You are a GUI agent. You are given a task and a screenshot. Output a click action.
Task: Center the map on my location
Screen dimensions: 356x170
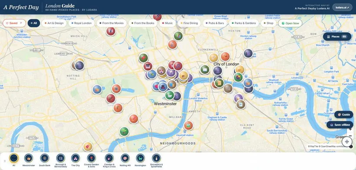(347, 142)
